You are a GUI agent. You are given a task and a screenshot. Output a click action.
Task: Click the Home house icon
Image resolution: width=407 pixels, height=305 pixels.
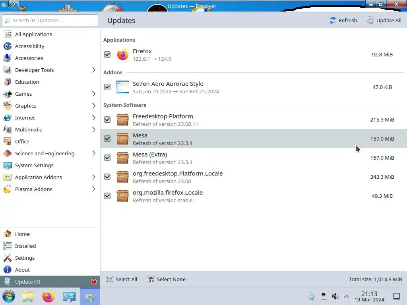coord(8,234)
